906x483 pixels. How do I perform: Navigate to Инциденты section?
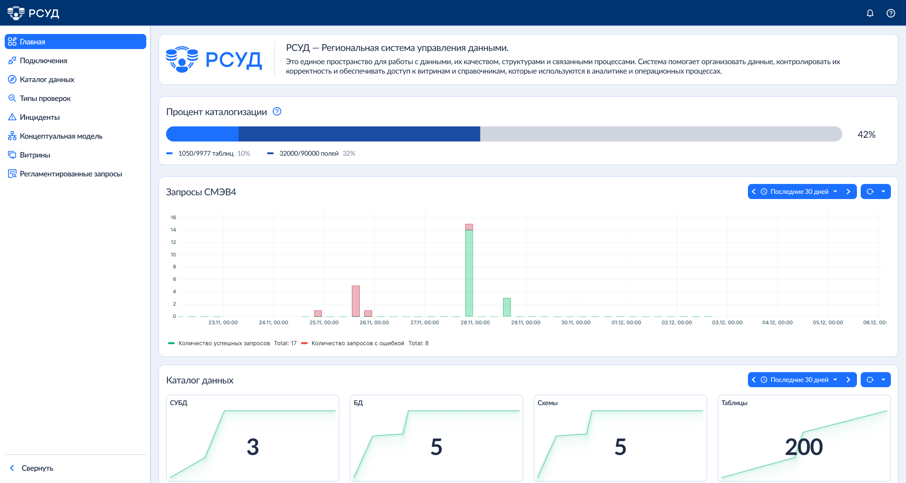(40, 117)
